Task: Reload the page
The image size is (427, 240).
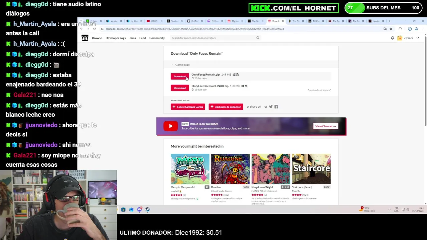Action: coord(94,29)
